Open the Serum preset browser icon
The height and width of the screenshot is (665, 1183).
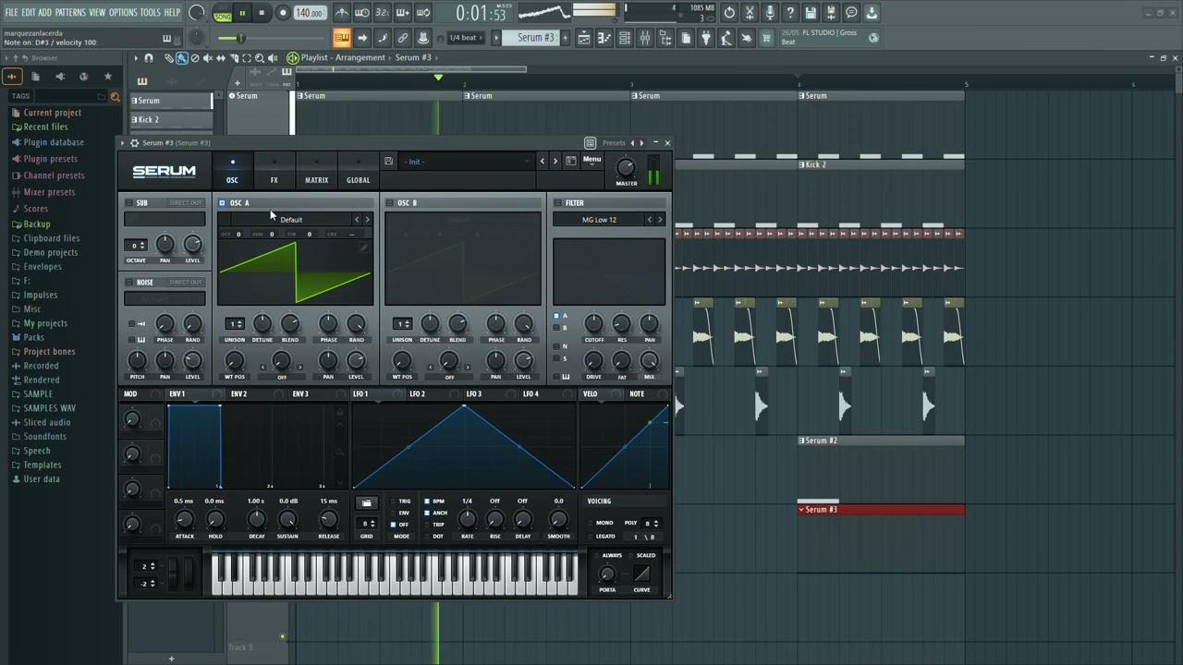point(570,161)
